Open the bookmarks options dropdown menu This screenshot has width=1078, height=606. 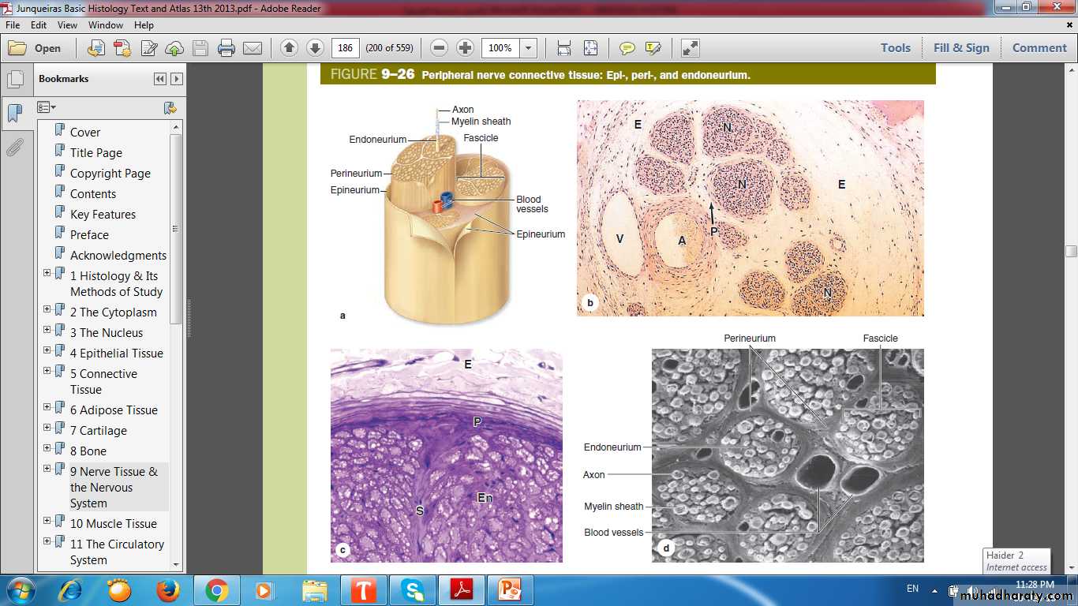click(47, 107)
